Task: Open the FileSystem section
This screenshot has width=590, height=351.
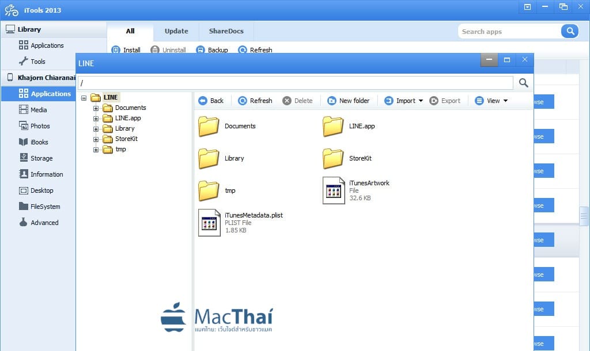Action: (x=40, y=207)
